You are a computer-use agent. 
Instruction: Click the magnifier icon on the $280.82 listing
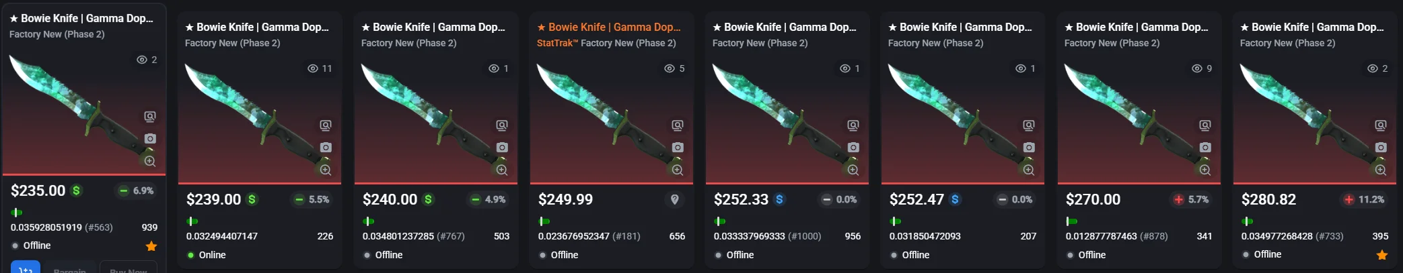(x=1381, y=170)
